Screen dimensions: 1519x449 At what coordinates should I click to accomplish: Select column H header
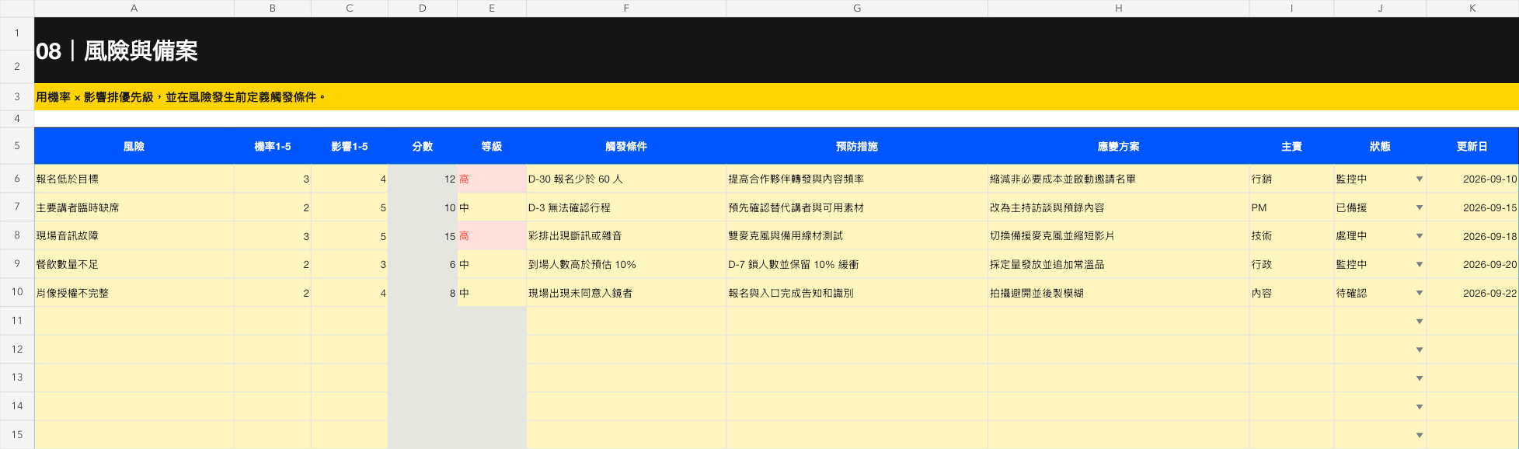pyautogui.click(x=1118, y=8)
